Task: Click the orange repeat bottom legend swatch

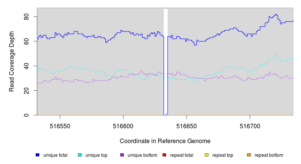Action: (x=249, y=155)
